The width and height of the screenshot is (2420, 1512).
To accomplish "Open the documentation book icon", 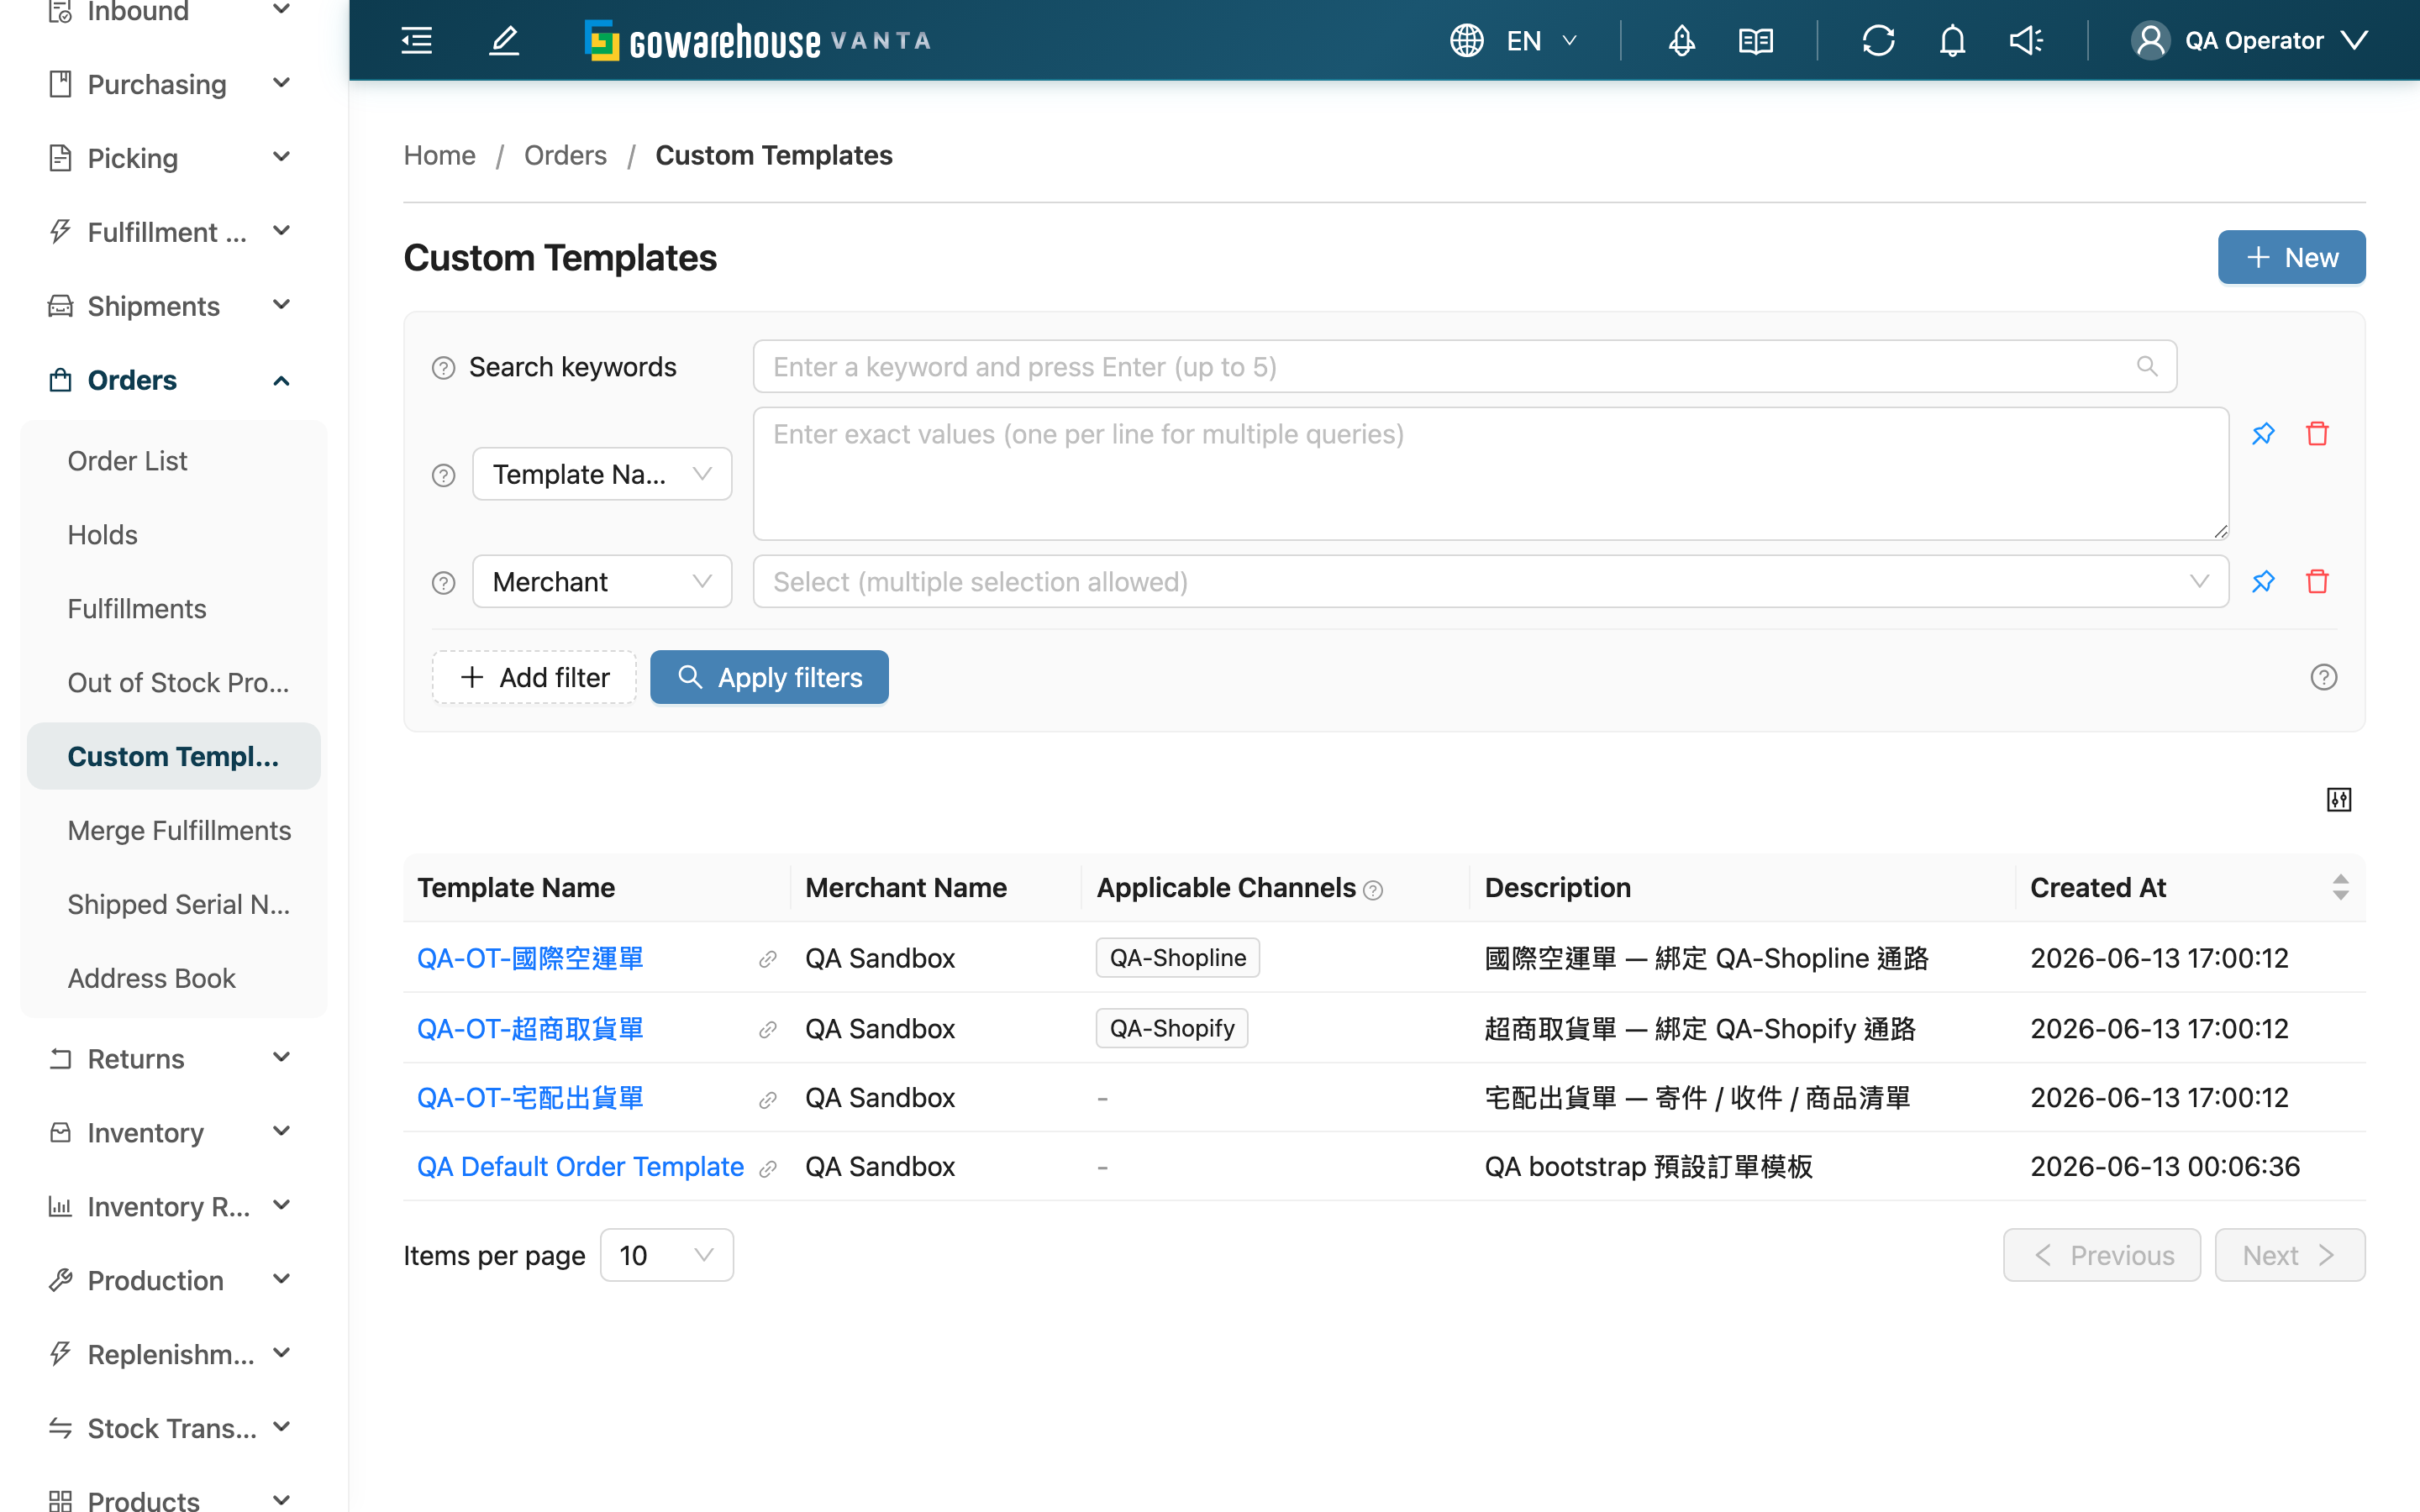I will tap(1756, 40).
